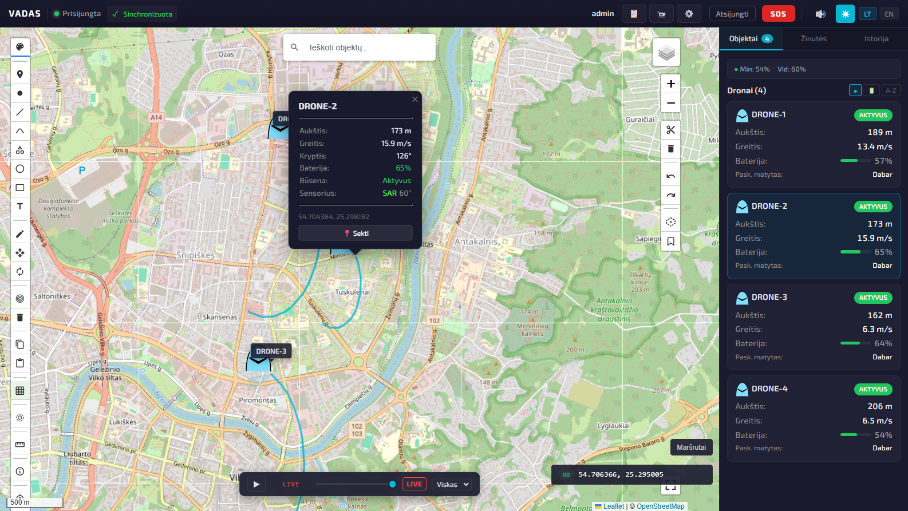The image size is (908, 511).
Task: Select the rotate tool
Action: click(x=20, y=272)
